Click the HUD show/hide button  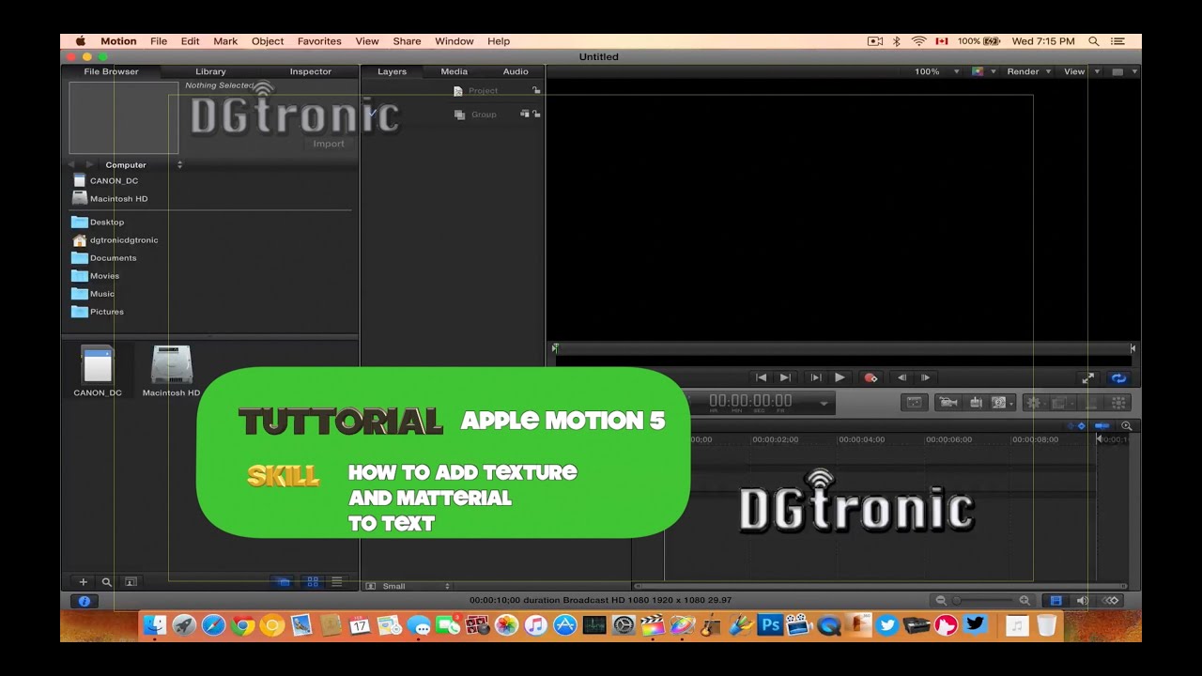click(914, 402)
